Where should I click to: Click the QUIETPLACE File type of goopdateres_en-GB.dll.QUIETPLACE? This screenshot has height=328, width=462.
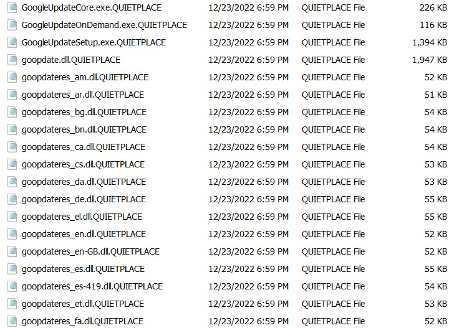click(333, 251)
